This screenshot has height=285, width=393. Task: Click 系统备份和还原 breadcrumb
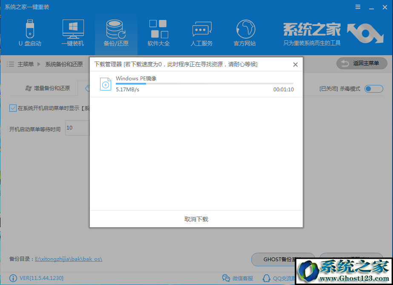pyautogui.click(x=64, y=64)
